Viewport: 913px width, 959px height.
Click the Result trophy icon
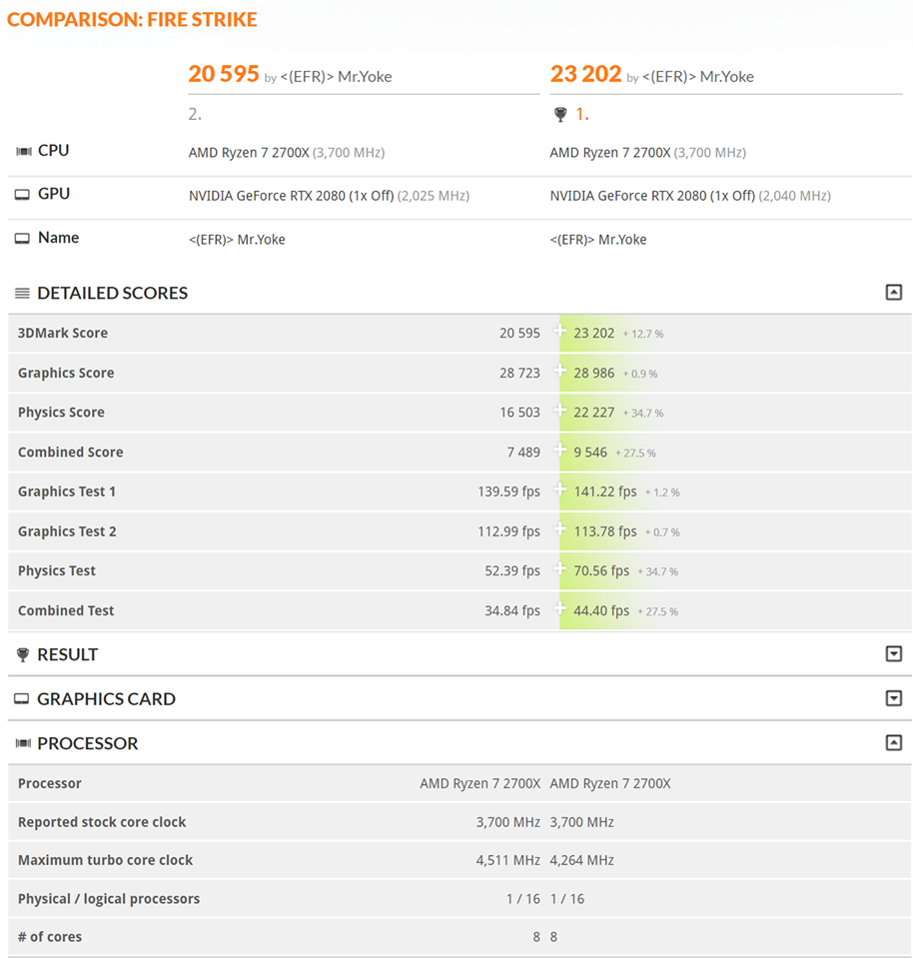click(23, 655)
